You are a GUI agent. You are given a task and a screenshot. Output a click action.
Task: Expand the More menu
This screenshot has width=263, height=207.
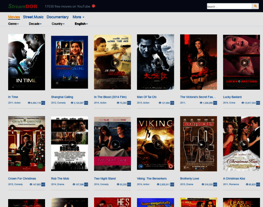click(x=78, y=17)
